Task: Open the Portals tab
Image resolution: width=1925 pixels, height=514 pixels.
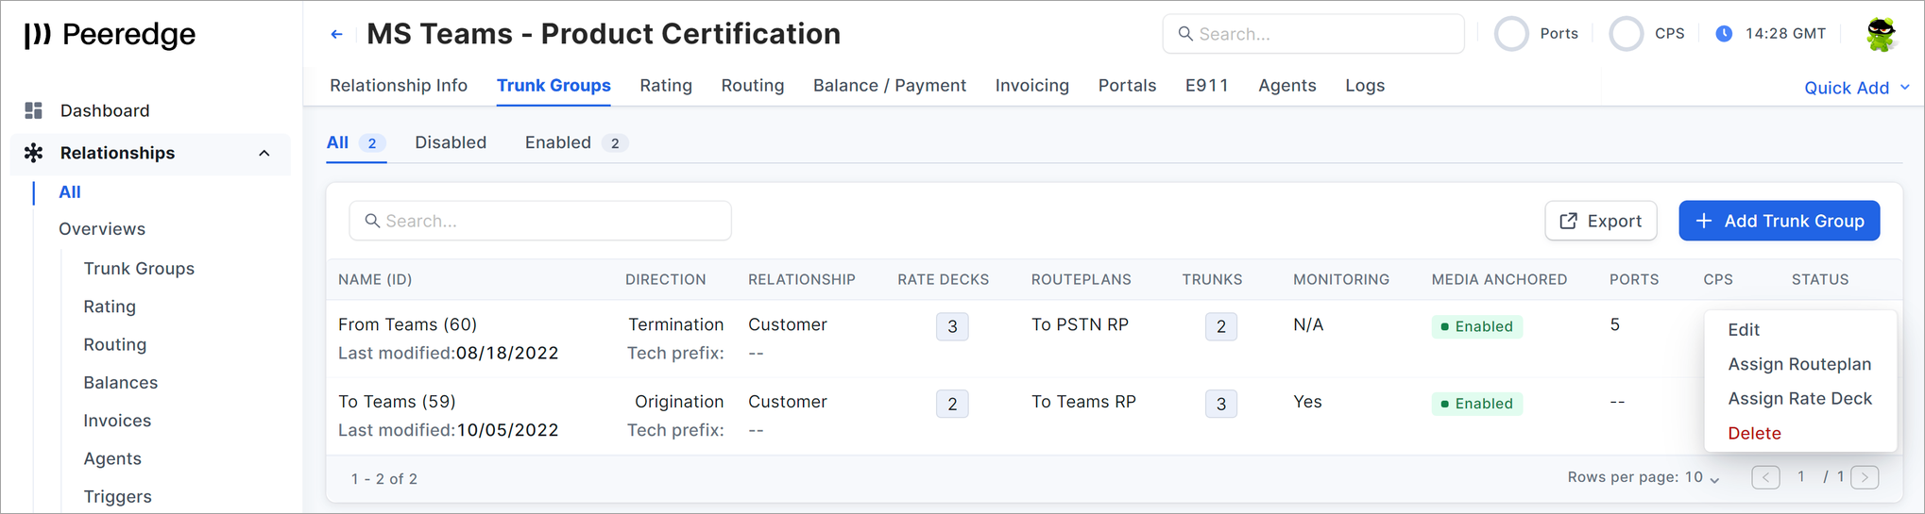Action: (1127, 86)
